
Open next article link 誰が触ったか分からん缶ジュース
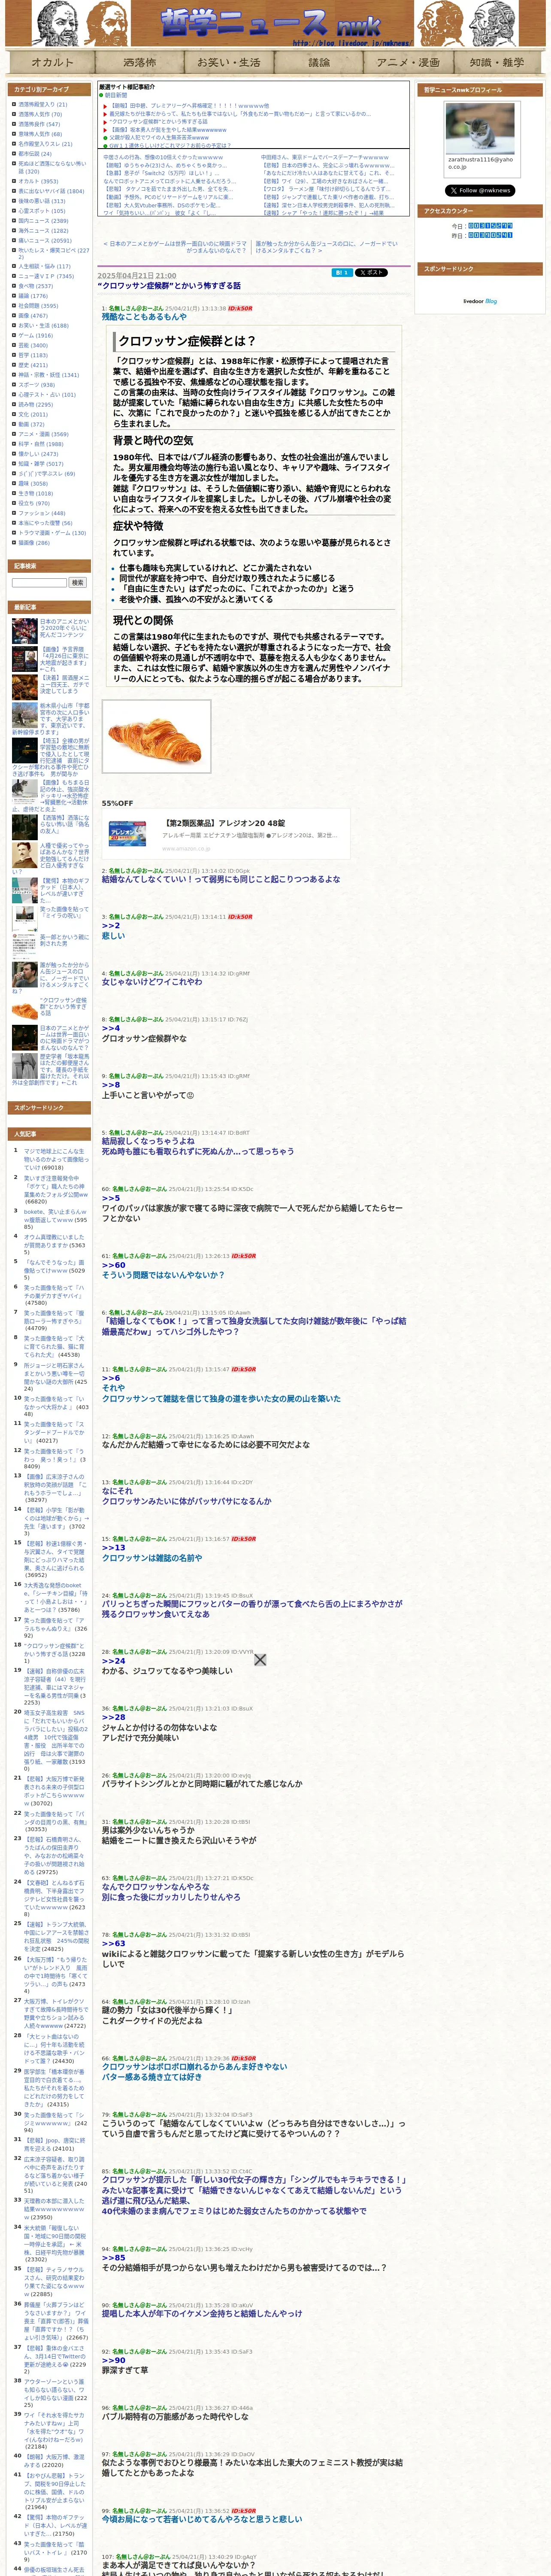[x=327, y=247]
